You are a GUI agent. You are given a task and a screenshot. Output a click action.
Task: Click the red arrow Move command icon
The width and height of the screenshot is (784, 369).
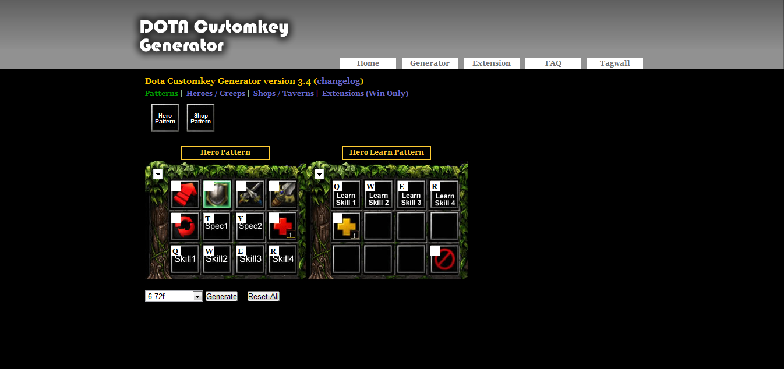coord(185,194)
